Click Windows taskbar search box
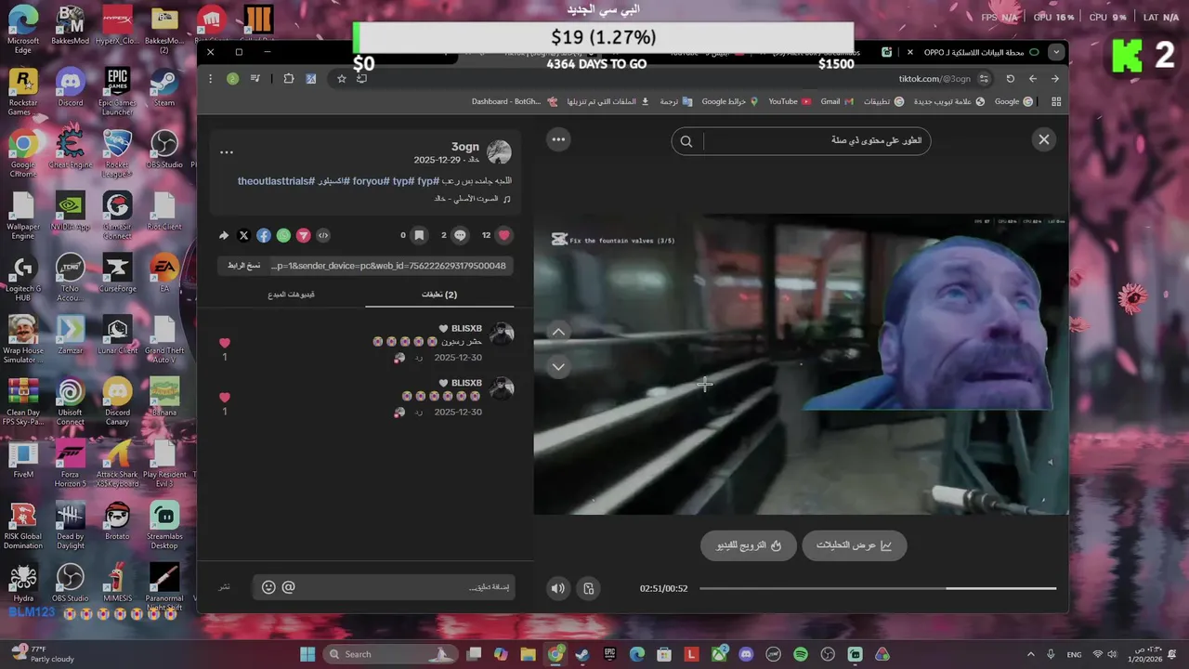 [392, 654]
